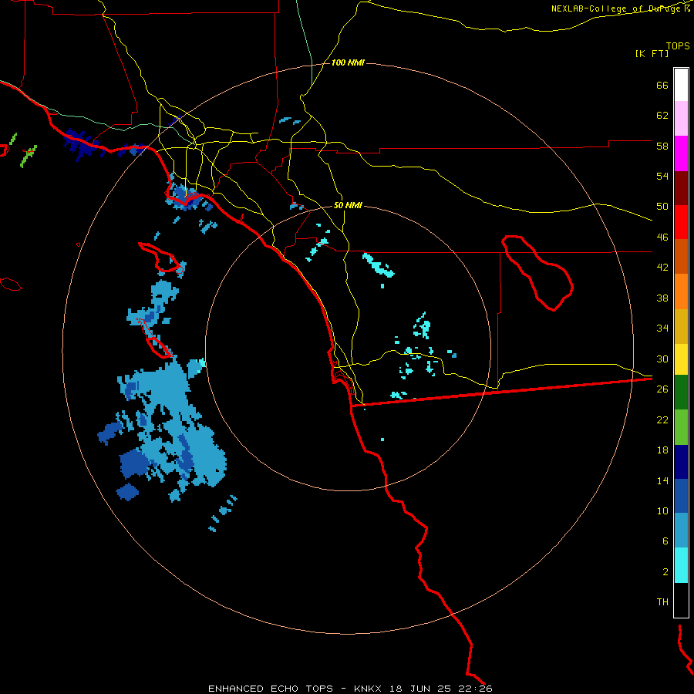
Task: Select the maroon legend swatch
Action: click(681, 189)
